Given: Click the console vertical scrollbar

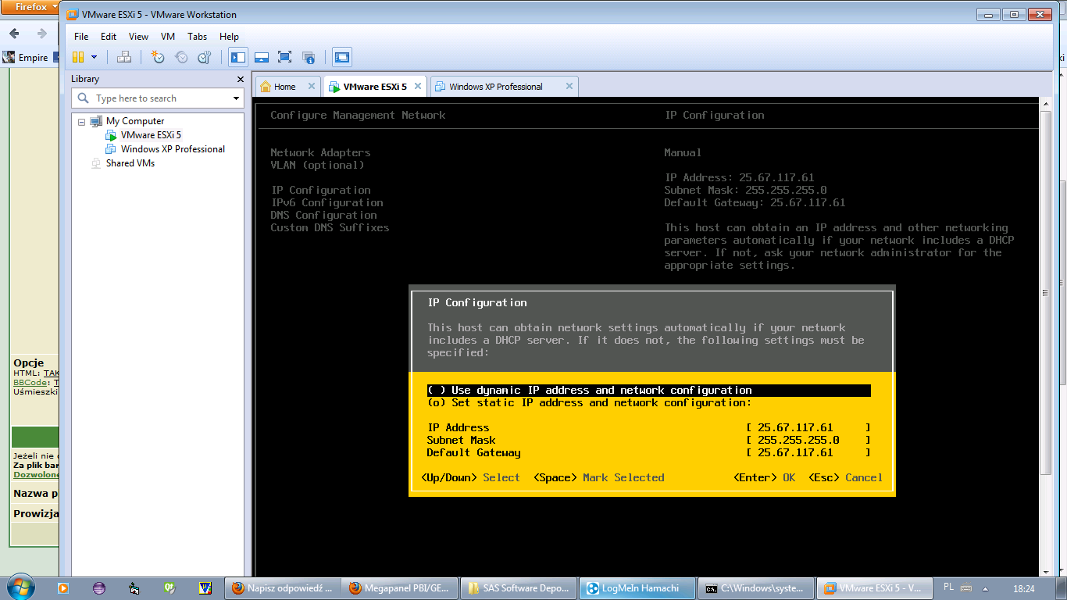Looking at the screenshot, I should (x=1046, y=293).
